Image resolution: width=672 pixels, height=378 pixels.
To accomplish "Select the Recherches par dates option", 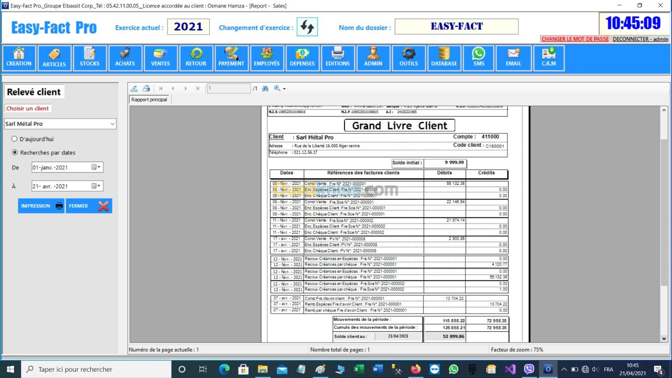I will coord(15,152).
